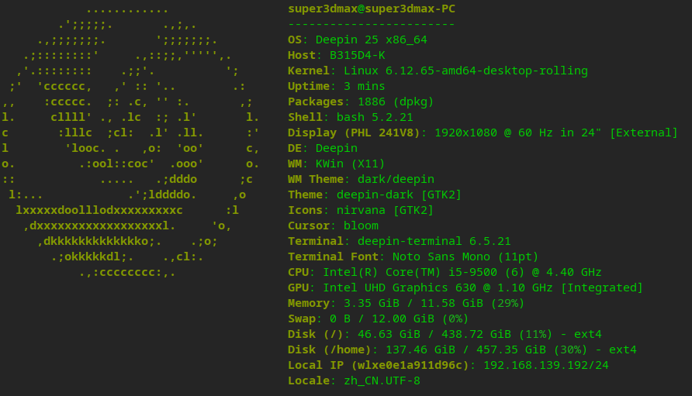The width and height of the screenshot is (692, 396).
Task: Click the Disk (/home) usage line
Action: pyautogui.click(x=462, y=350)
